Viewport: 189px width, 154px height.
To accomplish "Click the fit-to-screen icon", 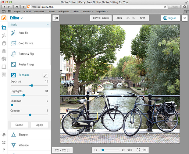I will coord(138,150).
